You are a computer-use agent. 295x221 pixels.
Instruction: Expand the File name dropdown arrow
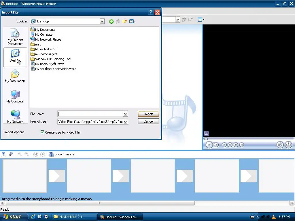pyautogui.click(x=126, y=114)
